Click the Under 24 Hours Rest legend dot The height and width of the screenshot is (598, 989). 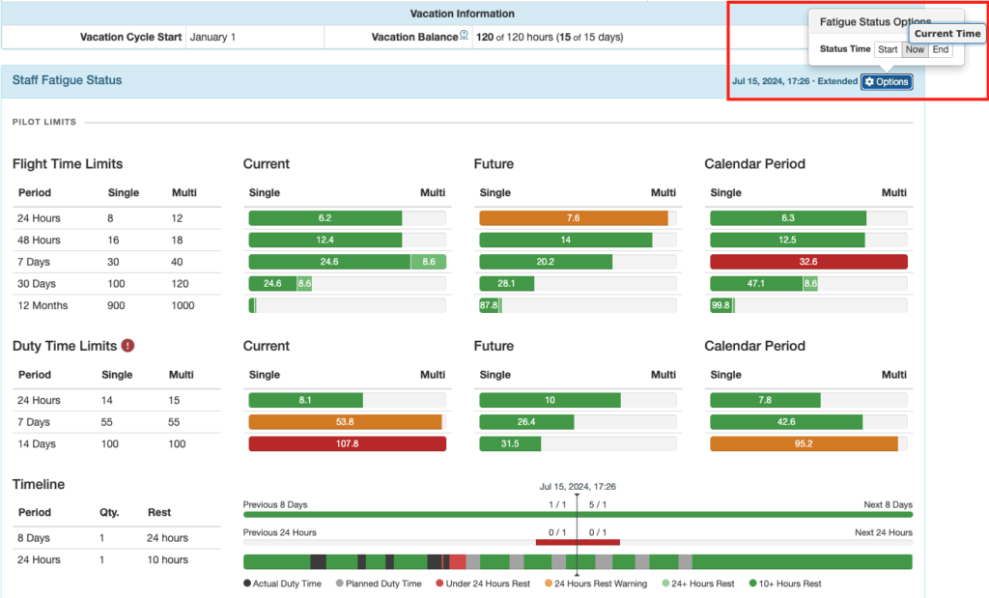click(x=440, y=584)
